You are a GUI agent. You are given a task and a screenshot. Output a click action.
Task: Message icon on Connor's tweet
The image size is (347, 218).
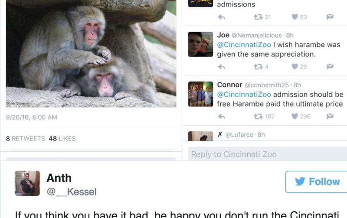click(330, 116)
